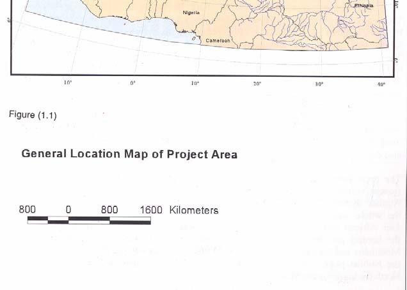Click the 20° longitude label
This screenshot has height=290, width=407.
pos(257,84)
